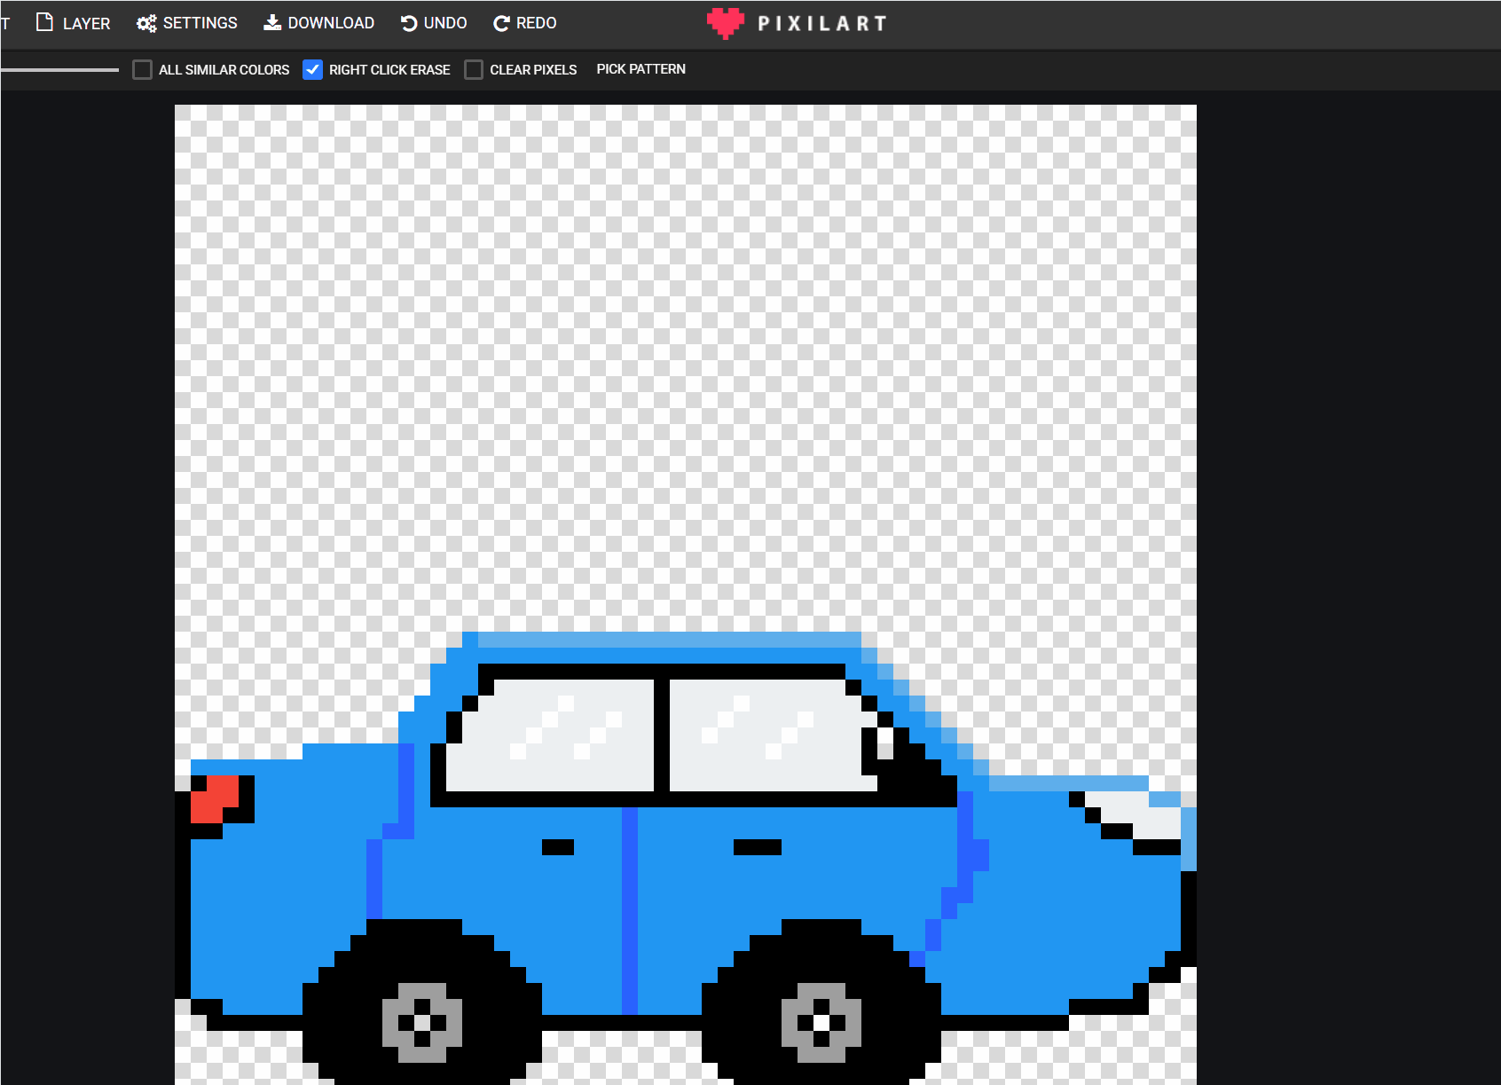Click the Pixilart heart logo
This screenshot has width=1501, height=1085.
pos(725,23)
